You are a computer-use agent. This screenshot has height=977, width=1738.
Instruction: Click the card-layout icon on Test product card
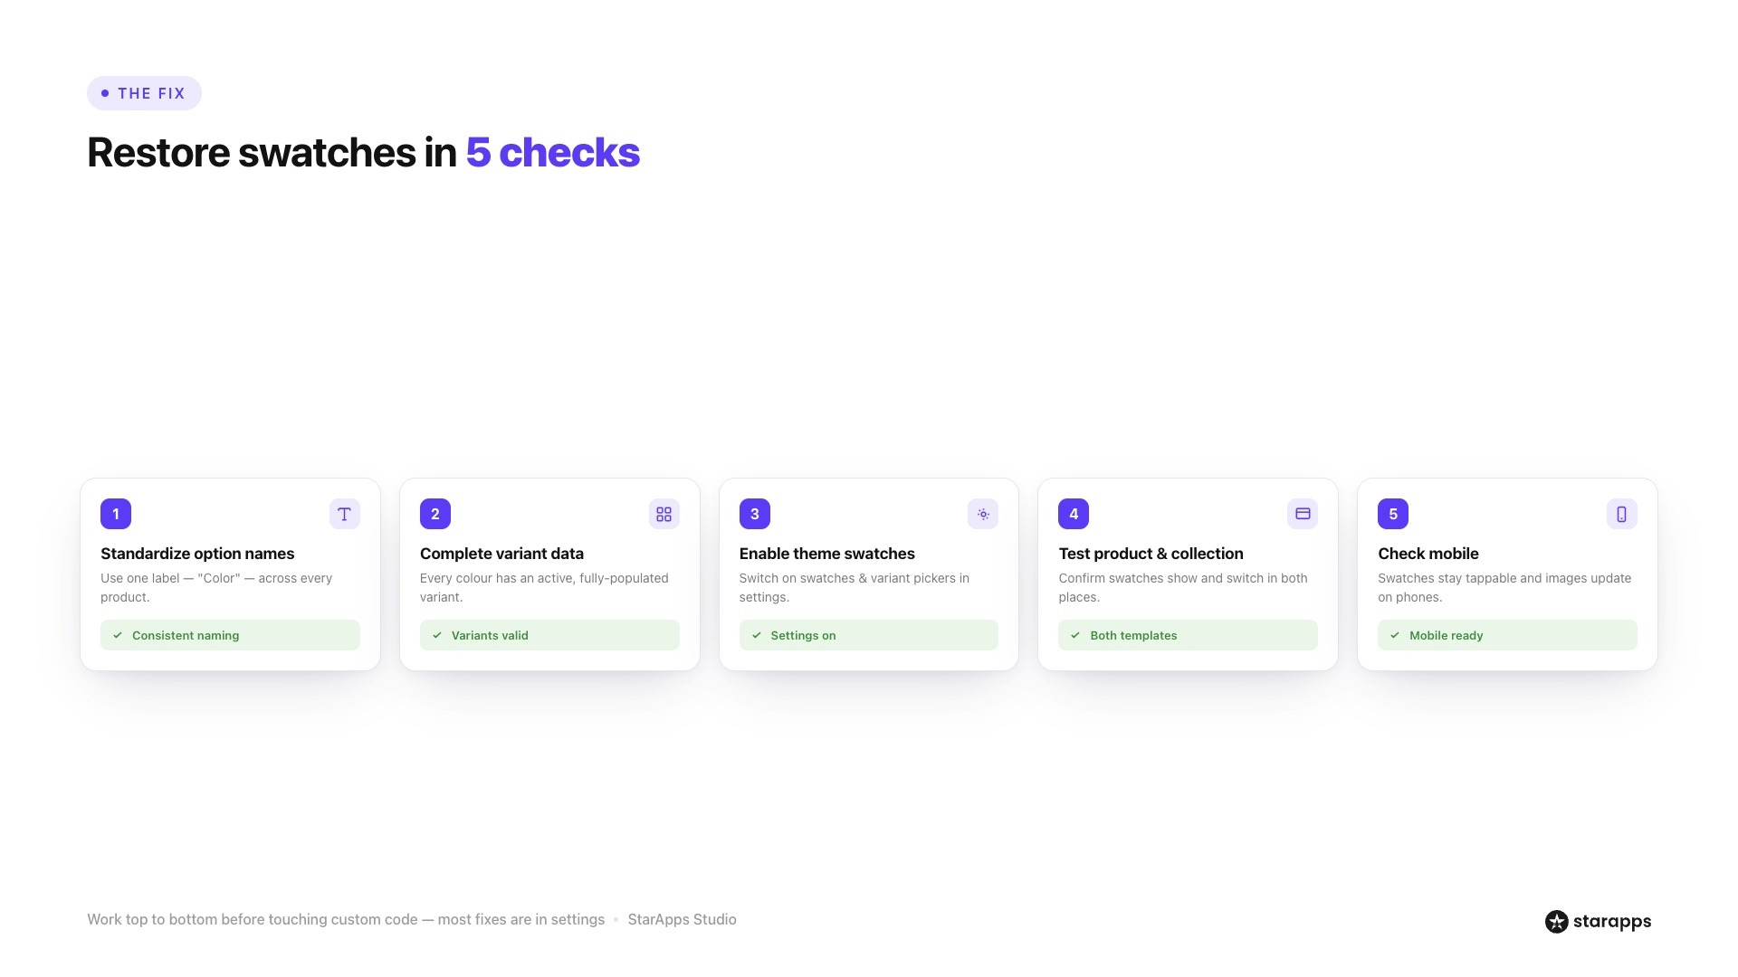(1303, 514)
